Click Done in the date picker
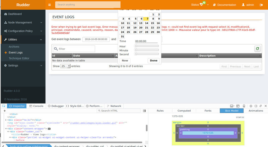This screenshot has width=268, height=147. (x=154, y=60)
